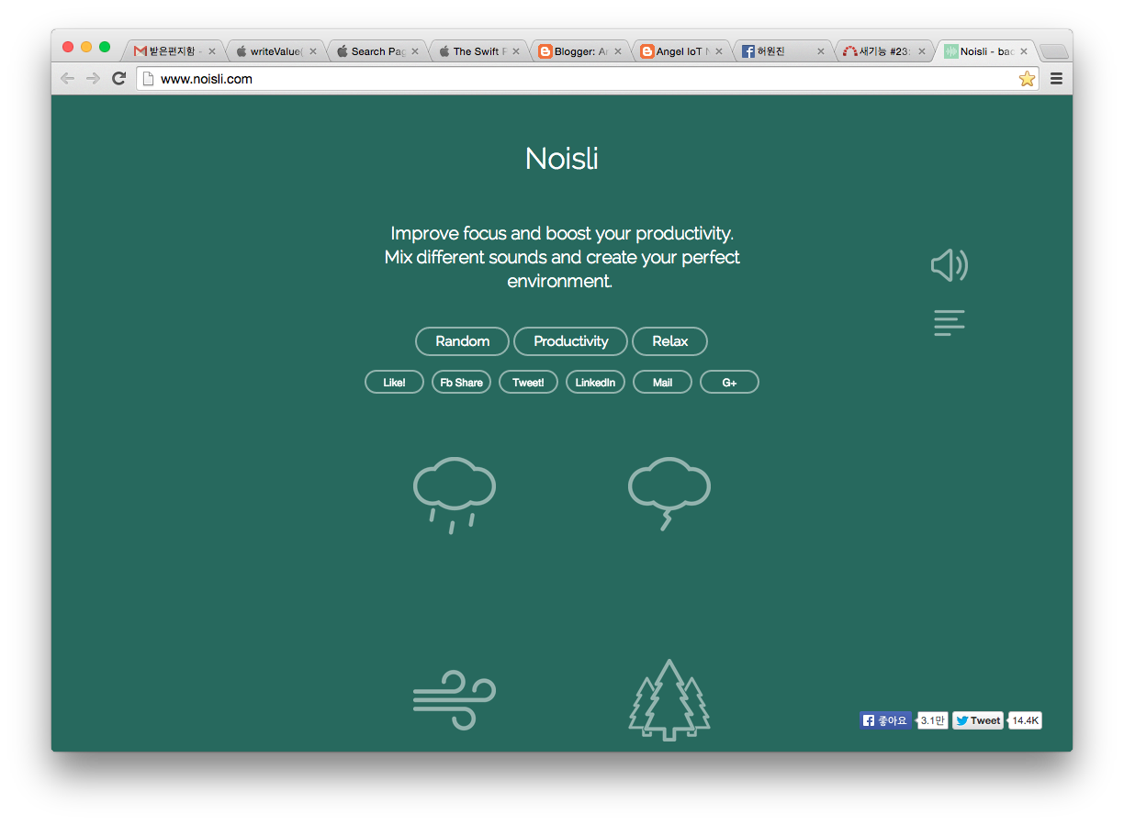Click the Facebook like button at bottom
The image size is (1124, 825).
(886, 720)
